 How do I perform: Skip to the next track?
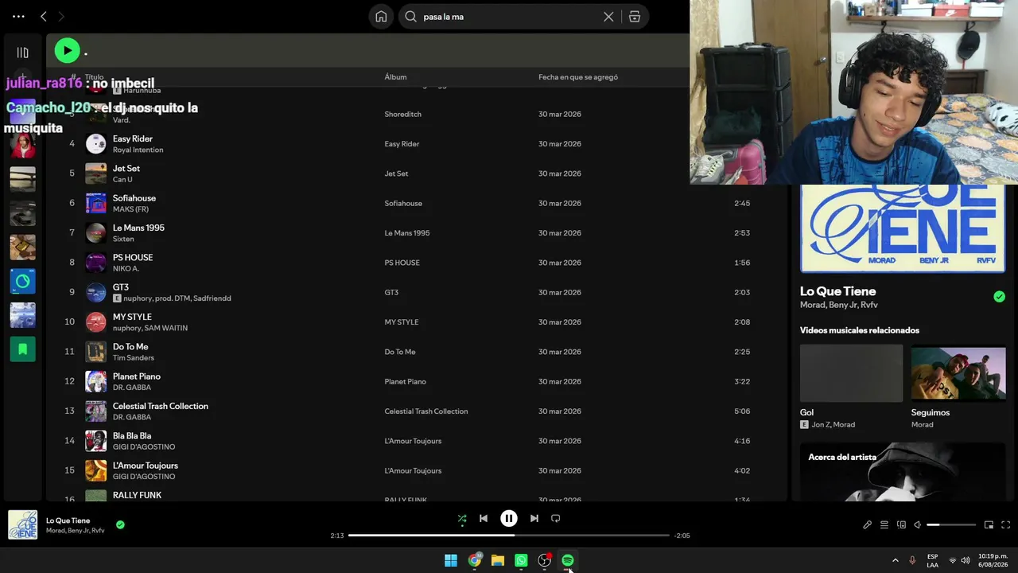coord(534,519)
